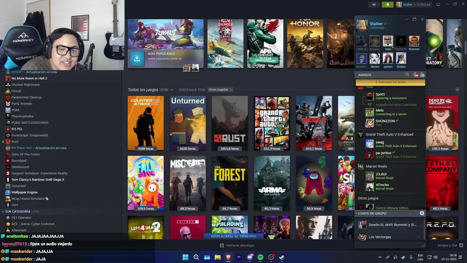Select No More Room in Hell 2 in library list
This screenshot has height=263, width=467.
(29, 78)
